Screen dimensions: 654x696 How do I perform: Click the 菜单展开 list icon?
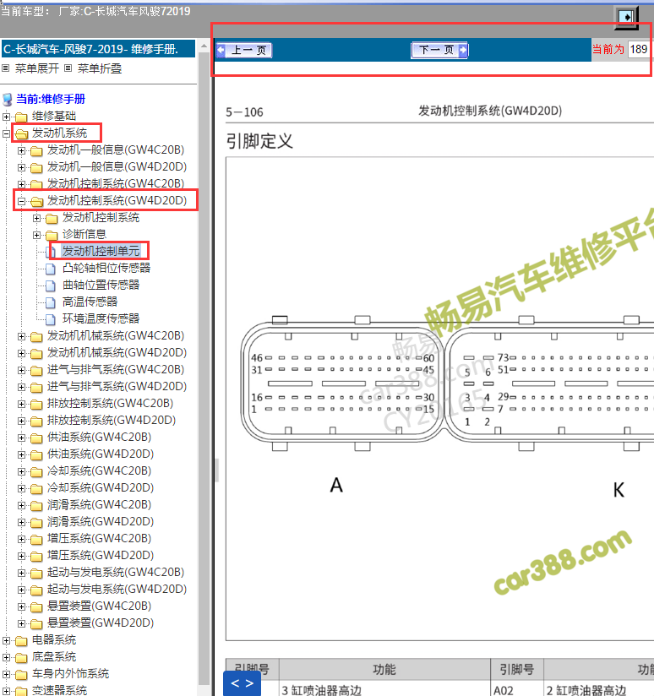click(5, 68)
